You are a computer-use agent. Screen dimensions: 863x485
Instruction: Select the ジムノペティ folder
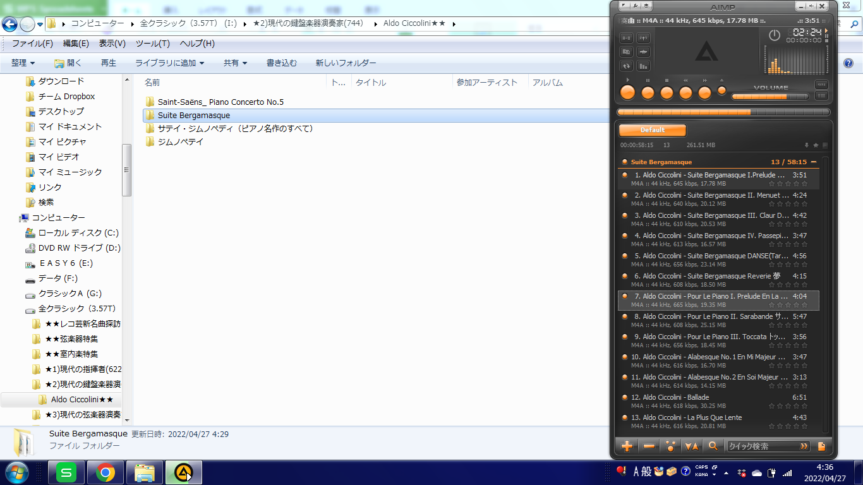(x=174, y=141)
